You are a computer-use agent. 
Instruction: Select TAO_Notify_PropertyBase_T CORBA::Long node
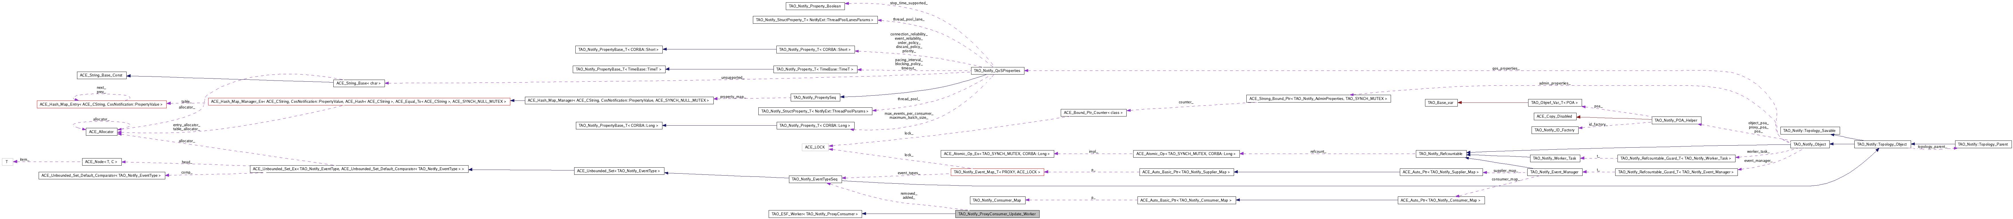619,125
